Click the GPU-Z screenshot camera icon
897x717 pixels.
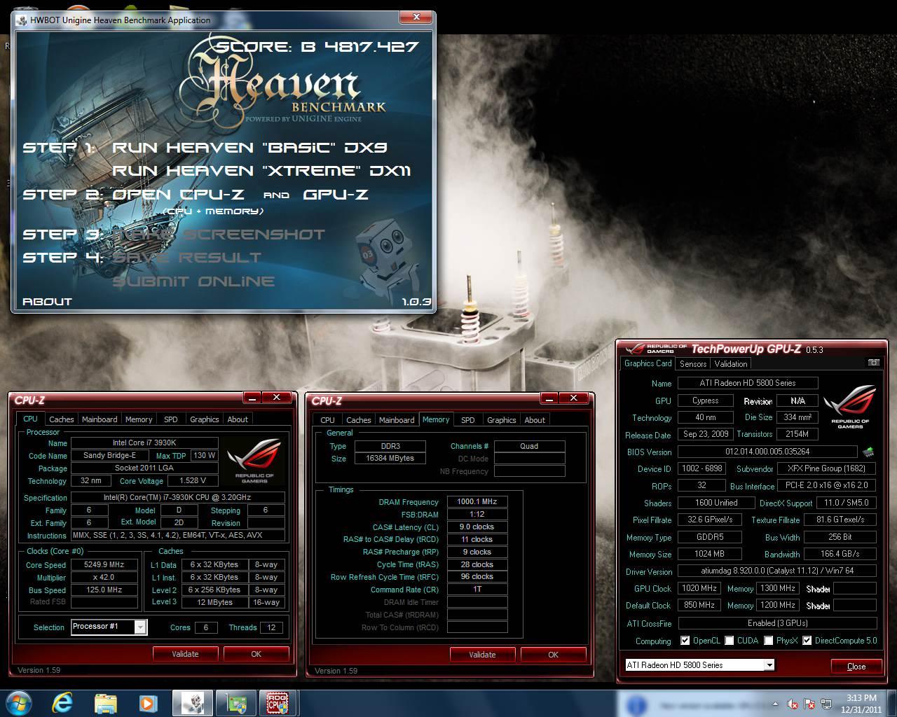tap(873, 363)
